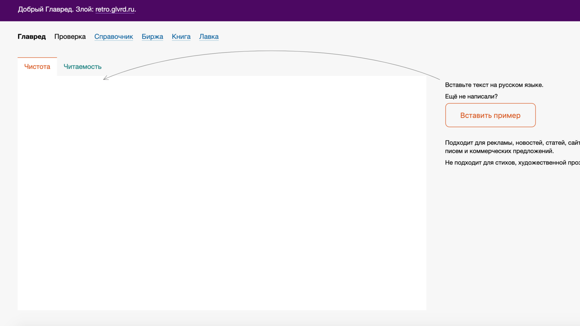Go to the Биржа section

(152, 37)
